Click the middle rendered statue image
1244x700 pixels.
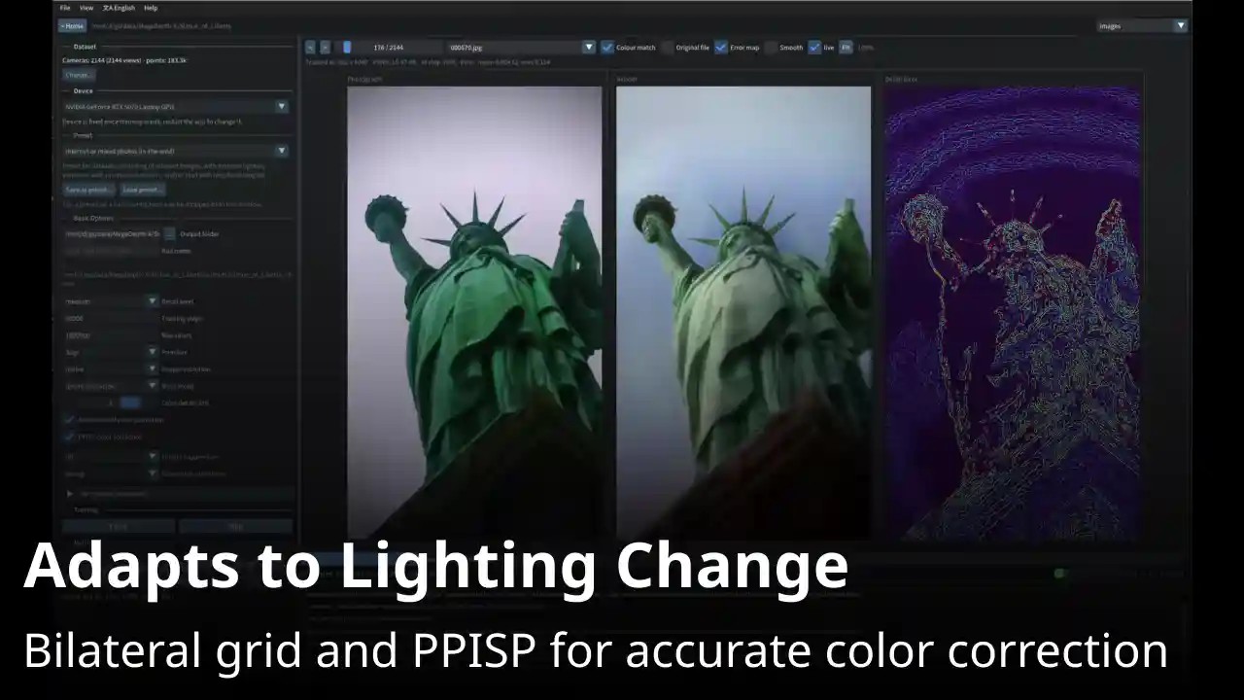pyautogui.click(x=743, y=312)
